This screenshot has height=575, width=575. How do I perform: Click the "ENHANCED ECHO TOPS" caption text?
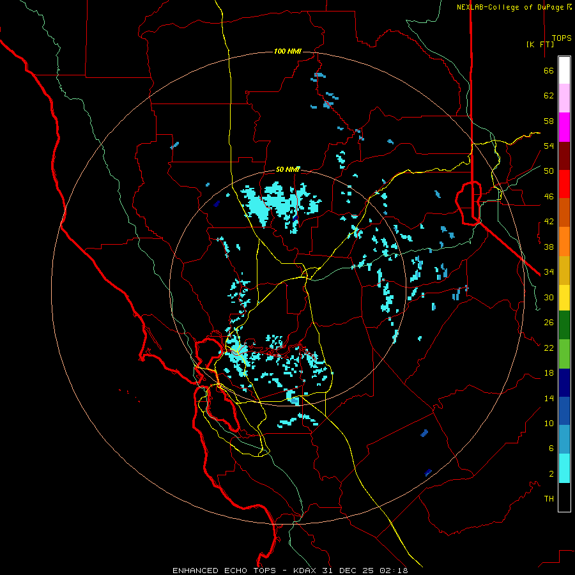(224, 571)
